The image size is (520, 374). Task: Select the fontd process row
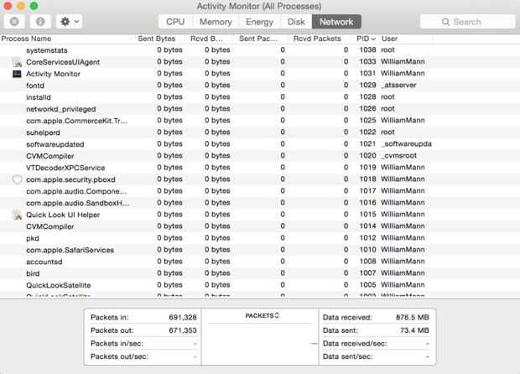point(260,86)
